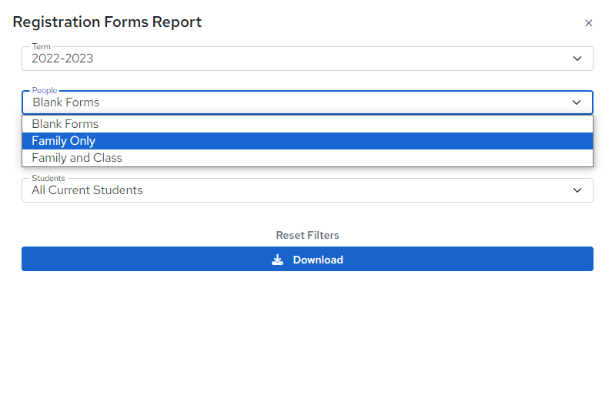The height and width of the screenshot is (416, 612).
Task: Click the download arrow icon
Action: coord(277,260)
